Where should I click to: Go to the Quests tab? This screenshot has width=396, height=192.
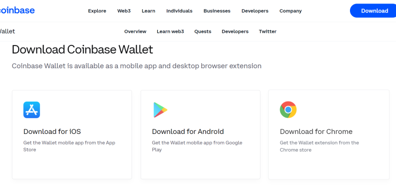point(203,31)
